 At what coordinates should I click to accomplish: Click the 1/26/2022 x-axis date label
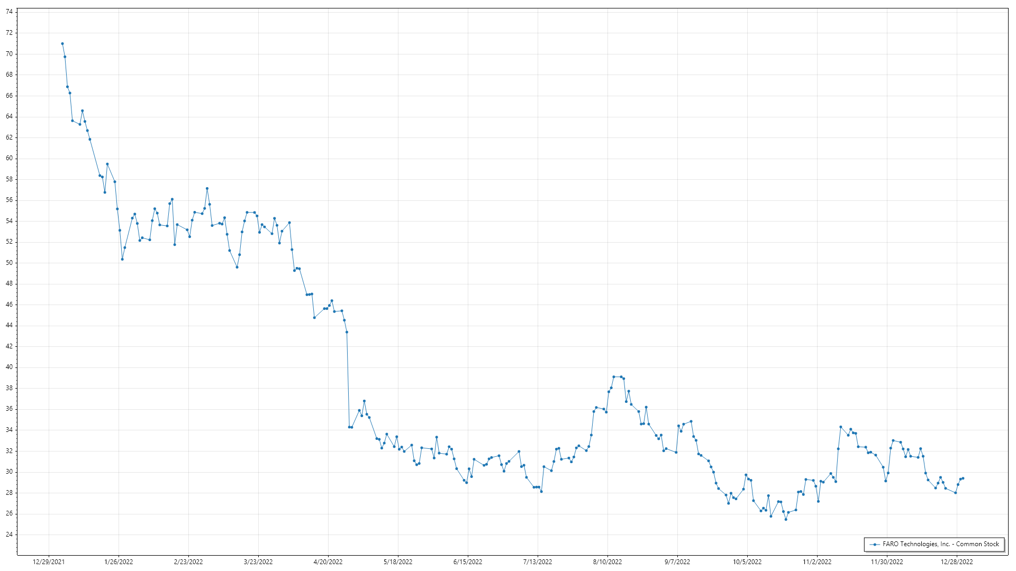tap(119, 562)
